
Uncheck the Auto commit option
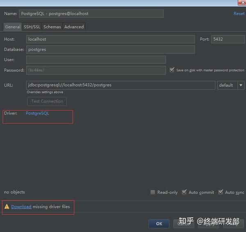tap(184, 192)
